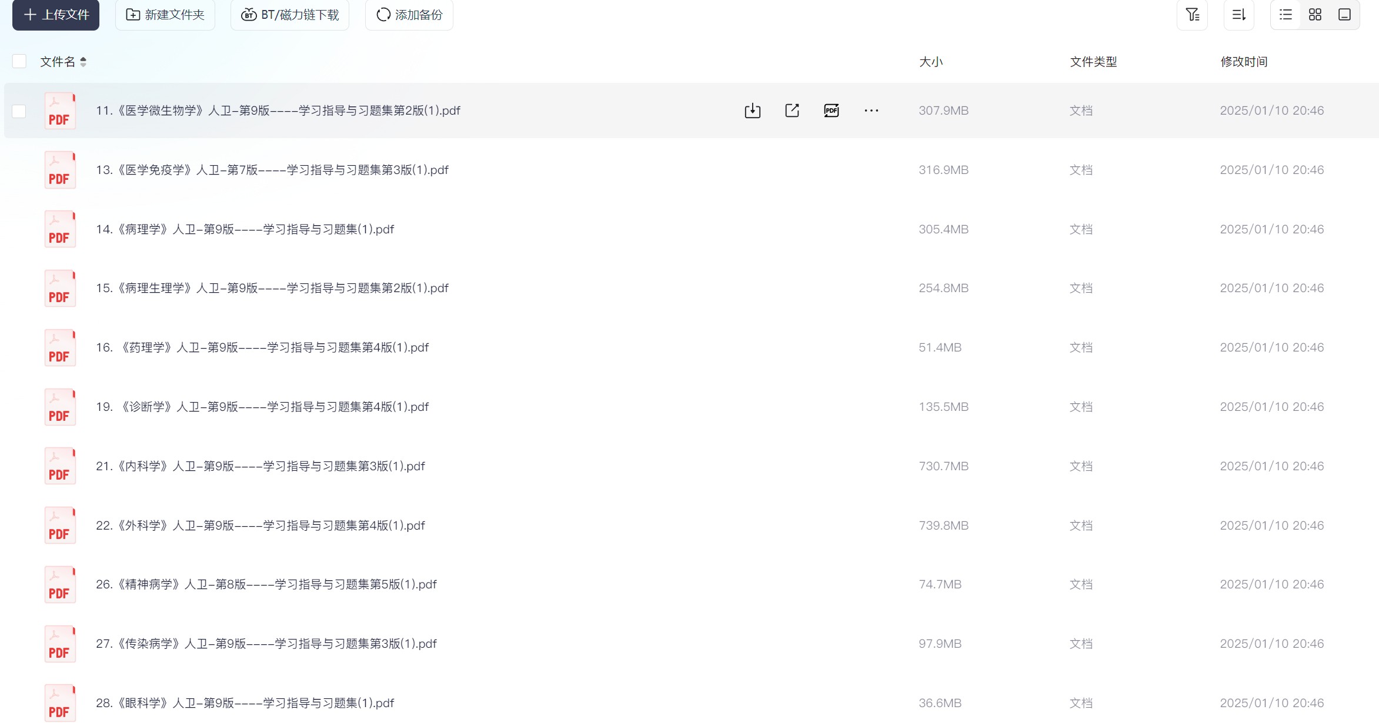Screen dimensions: 1379x723
Task: Click PDF icon of 19.《诊断学》 file
Action: pos(60,407)
